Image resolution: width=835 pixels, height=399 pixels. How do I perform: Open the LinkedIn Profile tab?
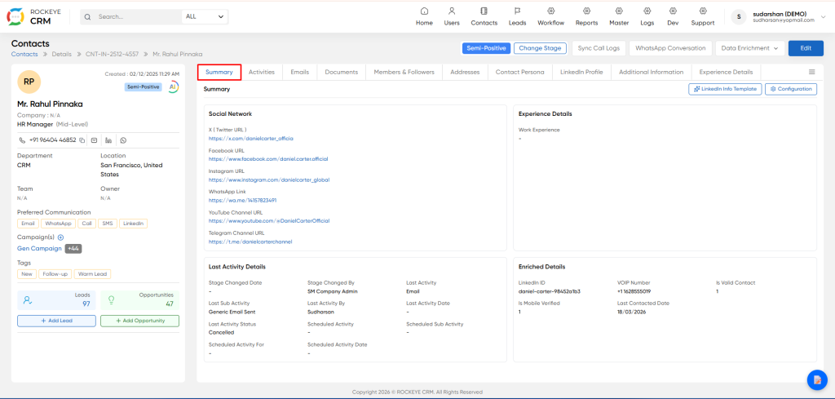click(581, 72)
